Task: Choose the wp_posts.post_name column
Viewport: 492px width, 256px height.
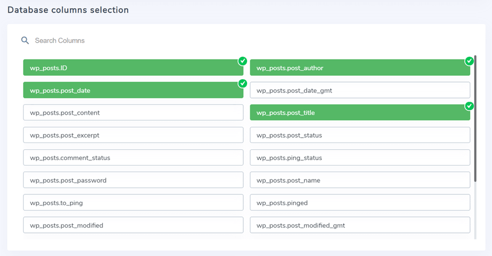Action: 360,180
